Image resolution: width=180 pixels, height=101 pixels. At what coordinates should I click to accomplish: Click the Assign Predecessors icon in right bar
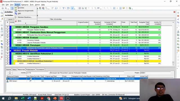point(178,44)
